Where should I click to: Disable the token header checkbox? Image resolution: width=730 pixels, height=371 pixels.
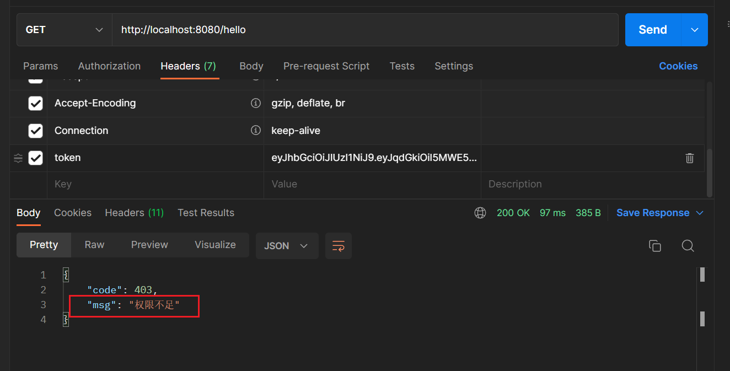point(35,158)
